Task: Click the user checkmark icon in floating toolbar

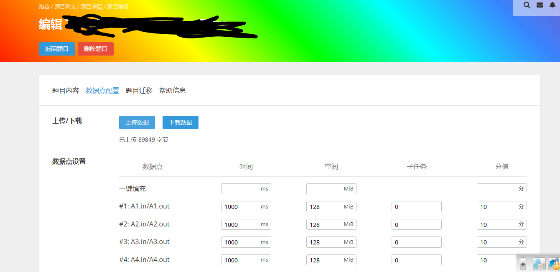Action: point(539,264)
